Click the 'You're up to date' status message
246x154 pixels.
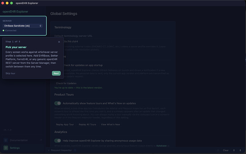pos(78,87)
